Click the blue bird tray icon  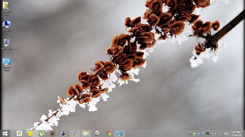199,134
